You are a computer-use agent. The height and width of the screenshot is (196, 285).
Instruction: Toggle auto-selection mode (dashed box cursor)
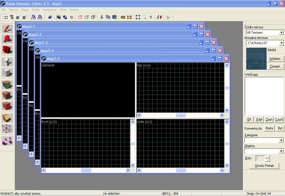144,17
